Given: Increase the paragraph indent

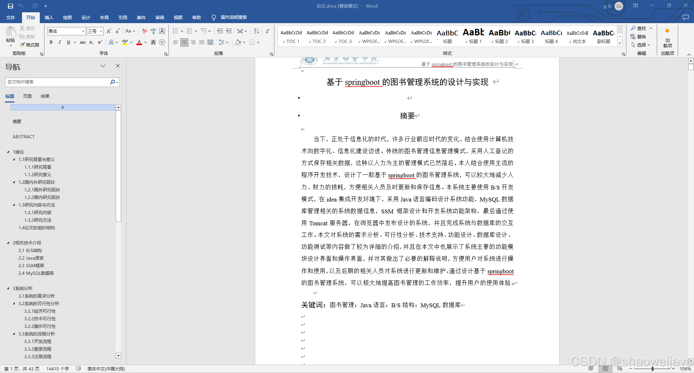Looking at the screenshot, I should pos(229,31).
